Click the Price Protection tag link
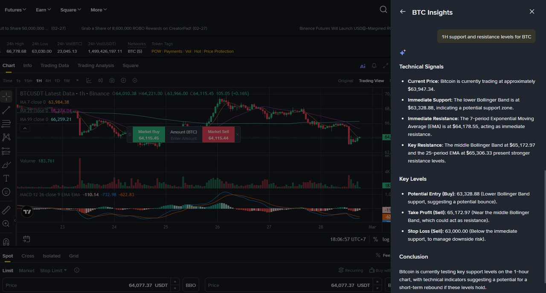546x293 pixels. point(218,51)
